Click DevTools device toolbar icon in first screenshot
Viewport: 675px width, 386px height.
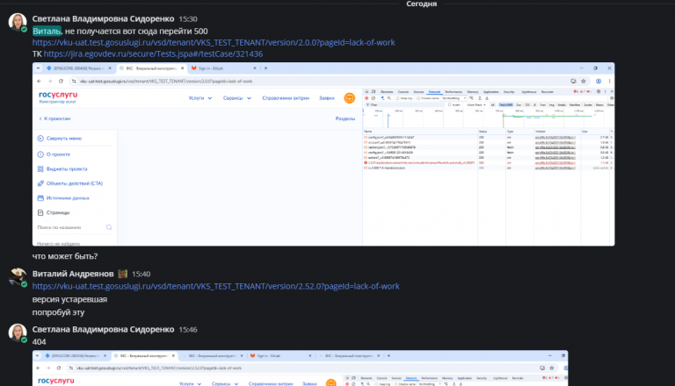374,92
